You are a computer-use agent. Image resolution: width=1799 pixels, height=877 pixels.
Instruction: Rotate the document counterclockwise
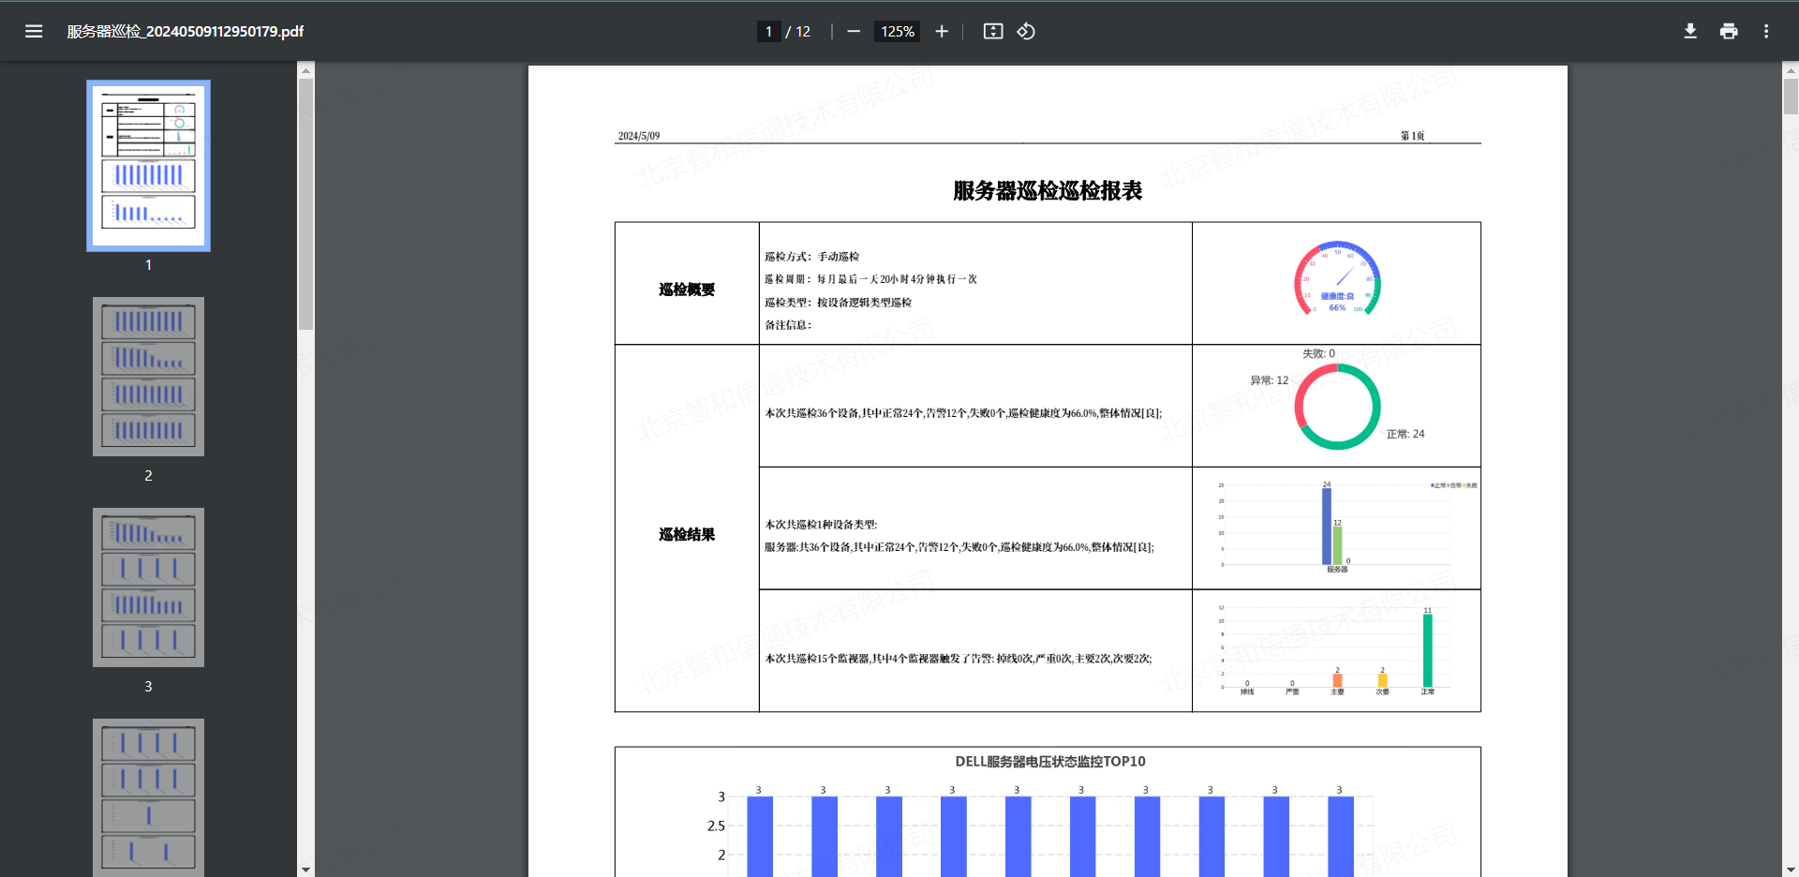click(x=1026, y=31)
